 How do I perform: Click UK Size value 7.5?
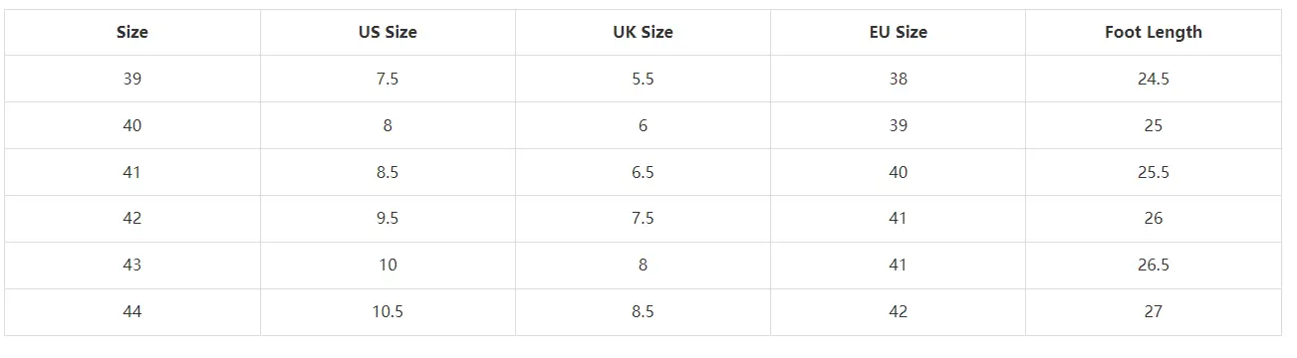click(x=643, y=218)
